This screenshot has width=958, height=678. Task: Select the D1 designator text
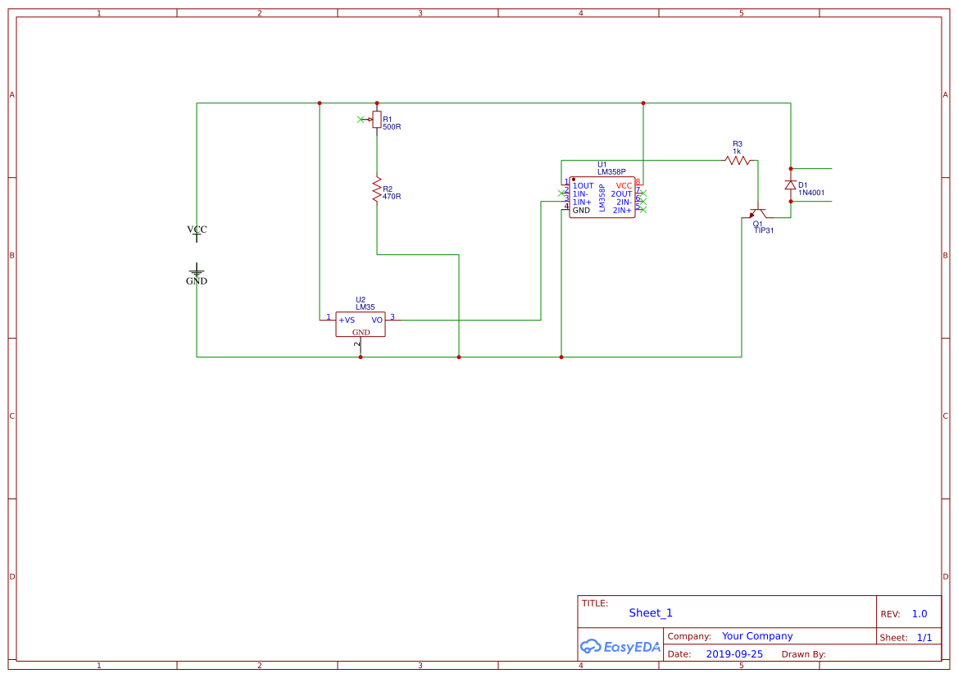pyautogui.click(x=803, y=185)
